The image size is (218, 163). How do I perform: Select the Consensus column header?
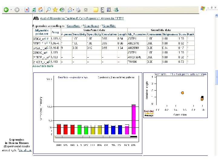tap(154, 34)
